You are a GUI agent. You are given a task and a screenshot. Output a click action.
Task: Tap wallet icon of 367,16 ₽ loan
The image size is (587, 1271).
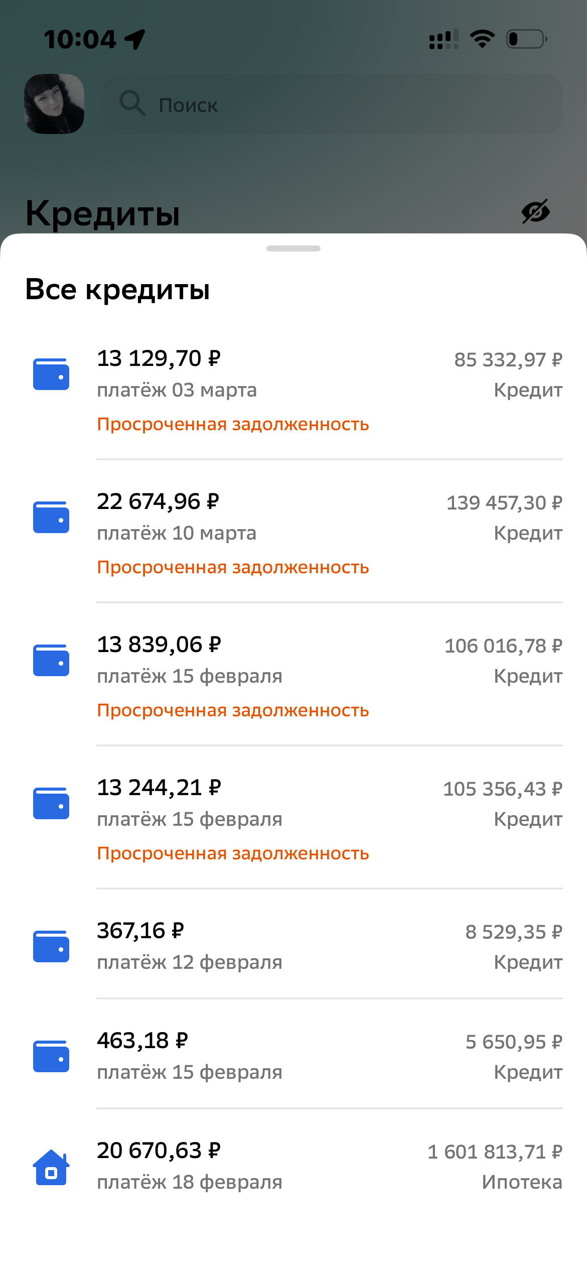coord(51,947)
